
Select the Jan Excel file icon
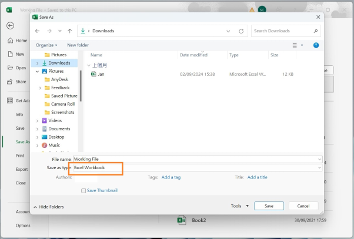(94, 75)
